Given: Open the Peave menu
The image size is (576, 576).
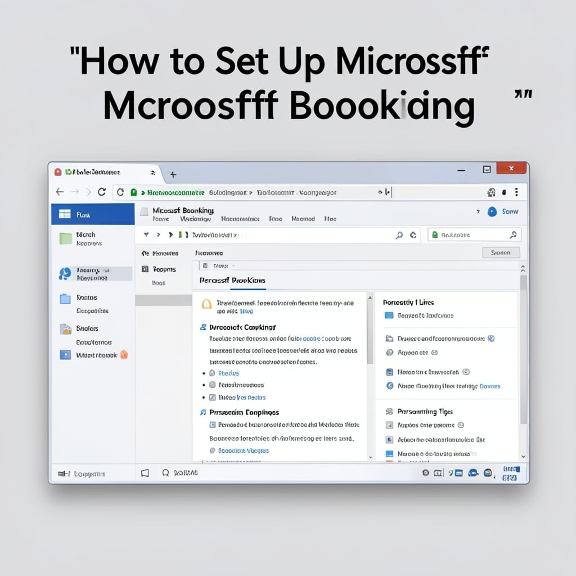Looking at the screenshot, I should point(160,219).
